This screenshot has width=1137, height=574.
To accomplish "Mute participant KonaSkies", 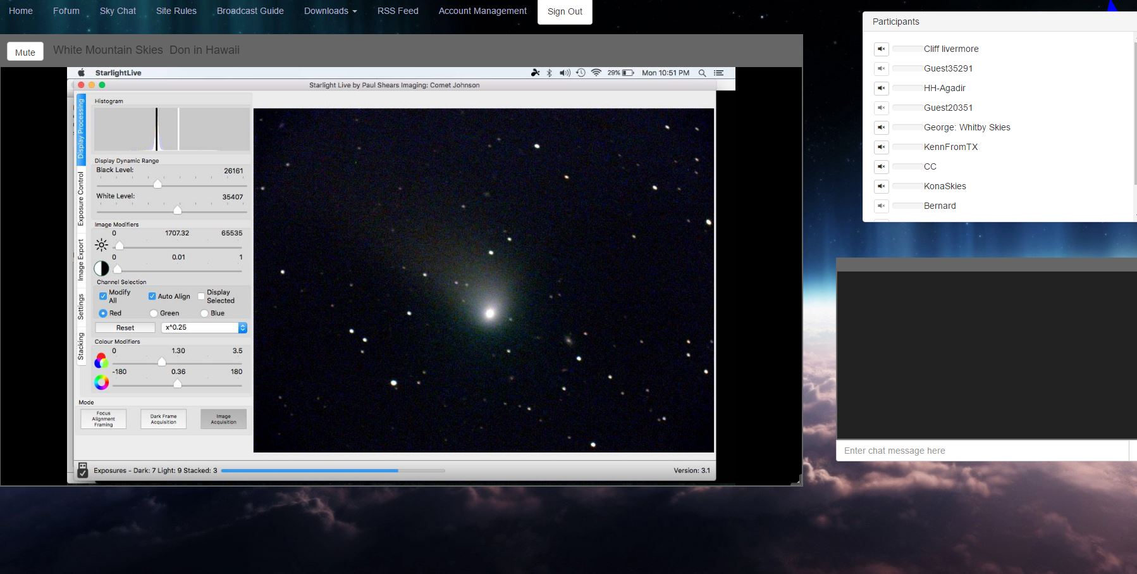I will tap(882, 186).
